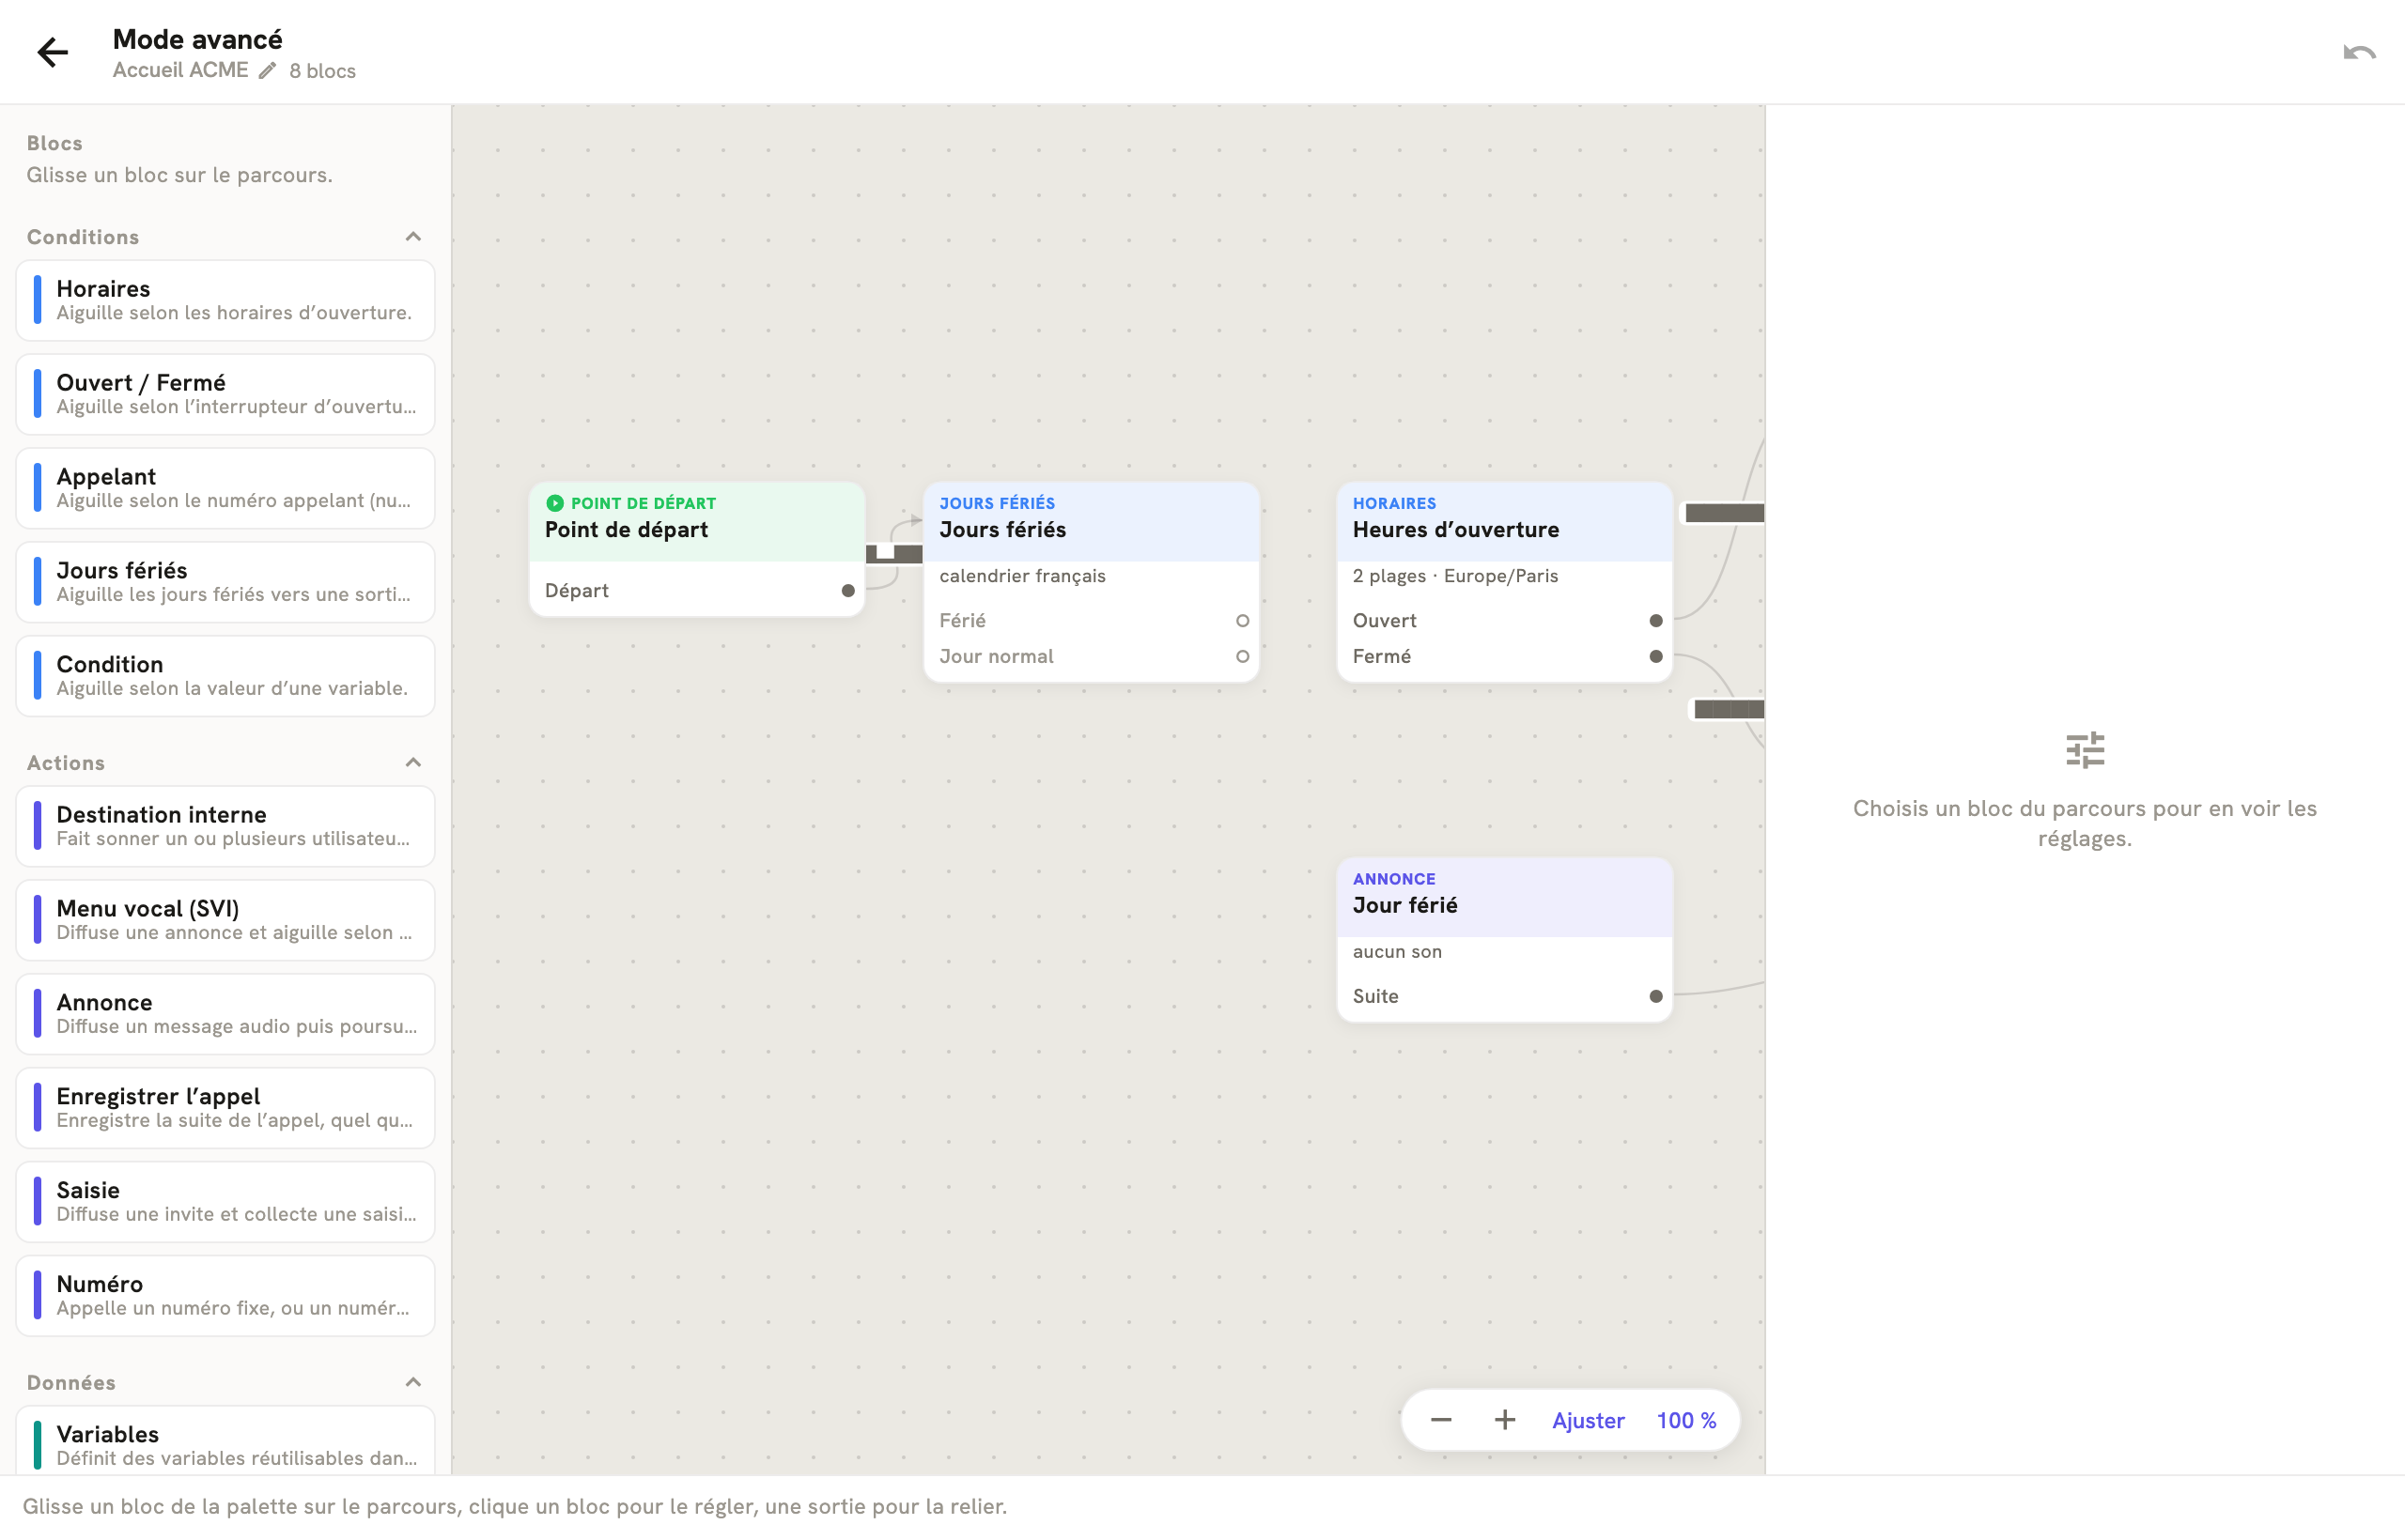
Task: Zoom in with the plus icon
Action: point(1505,1420)
